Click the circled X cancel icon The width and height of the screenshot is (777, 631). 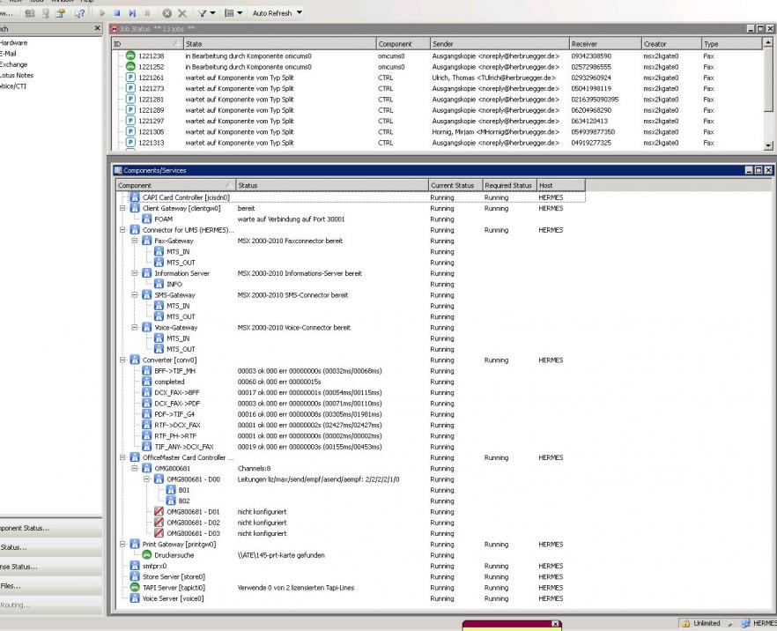tap(166, 14)
